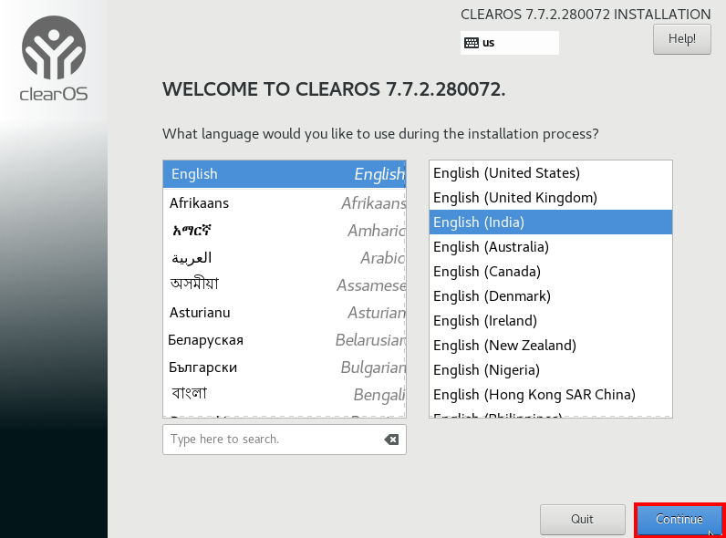This screenshot has height=538, width=726.
Task: Clear the search field with backspace icon
Action: (391, 440)
